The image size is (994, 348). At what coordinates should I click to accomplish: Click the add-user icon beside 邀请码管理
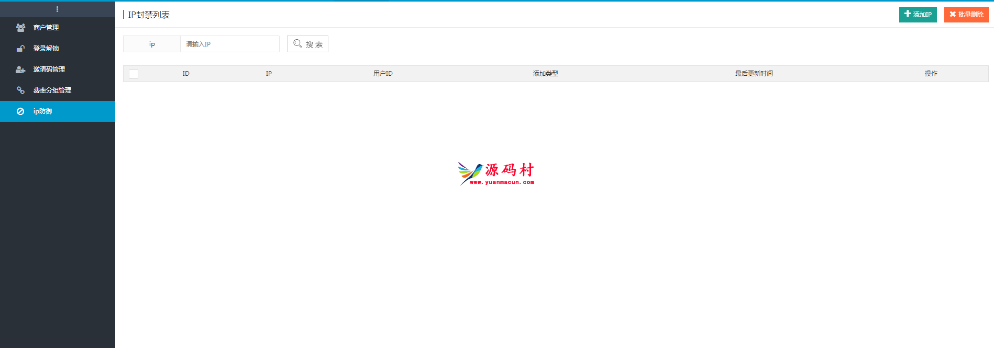click(20, 69)
